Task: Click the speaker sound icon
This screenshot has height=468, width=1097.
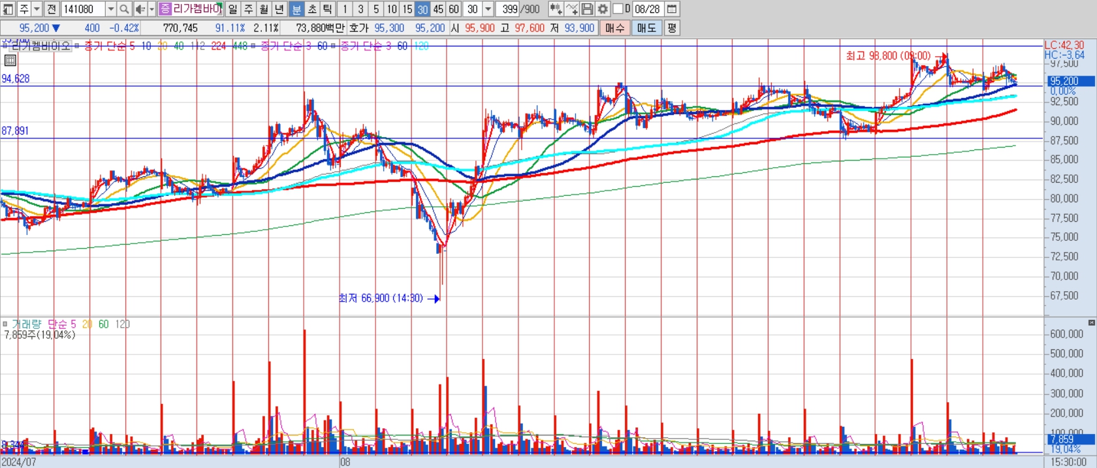Action: [x=140, y=9]
